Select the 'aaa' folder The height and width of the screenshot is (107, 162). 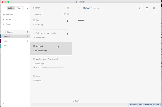[15, 41]
